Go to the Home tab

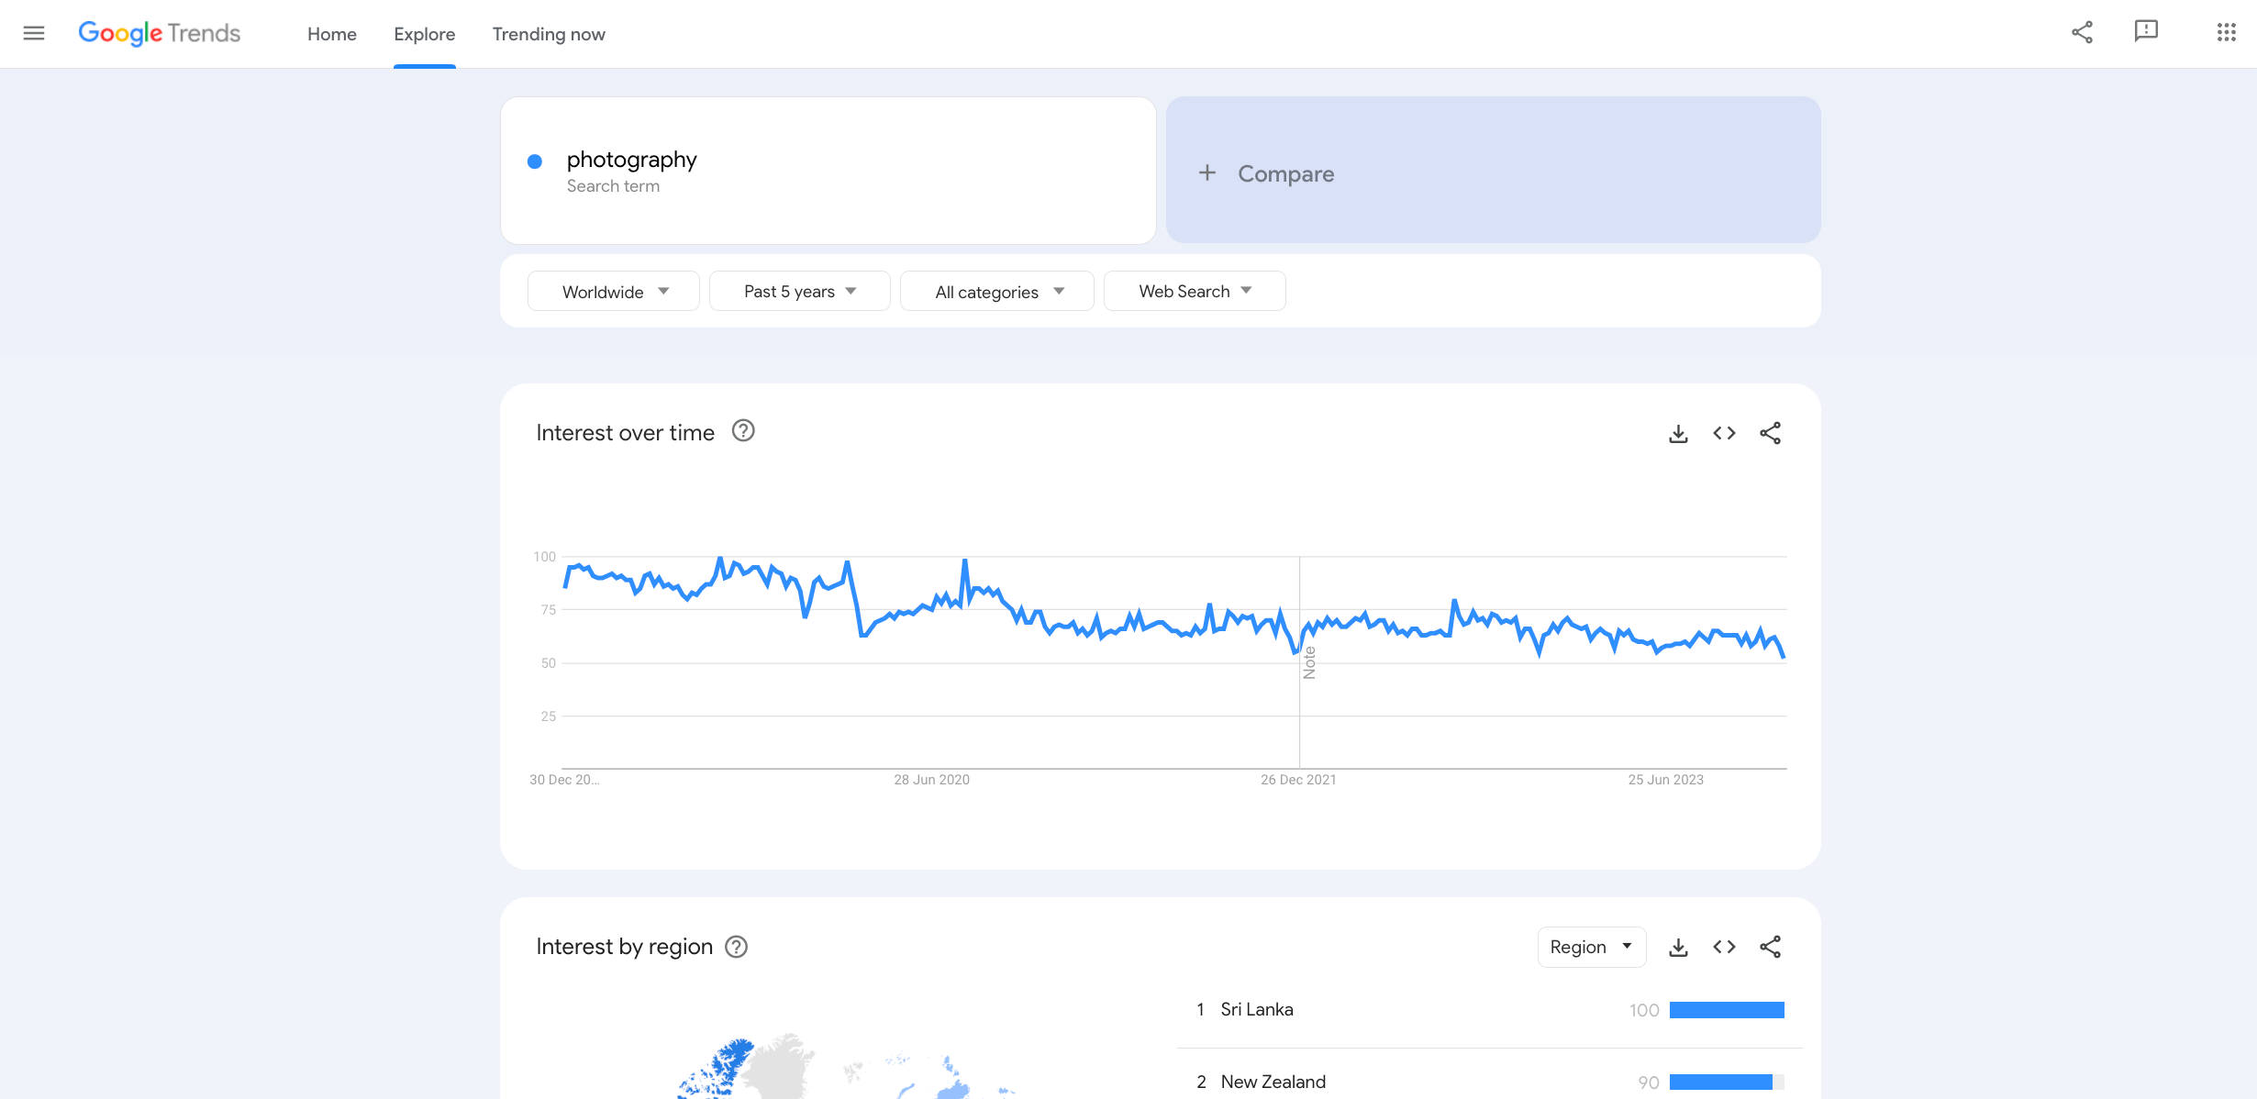tap(332, 34)
